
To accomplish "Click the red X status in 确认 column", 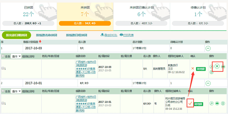I will pyautogui.click(x=193, y=68).
